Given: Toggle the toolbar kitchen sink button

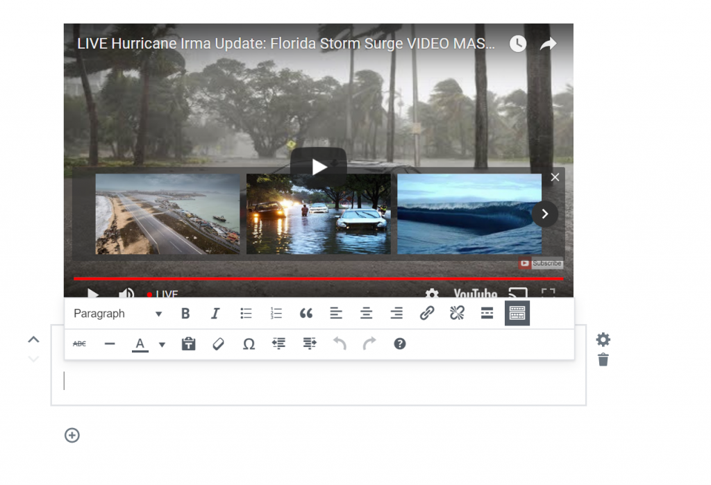Looking at the screenshot, I should click(517, 313).
